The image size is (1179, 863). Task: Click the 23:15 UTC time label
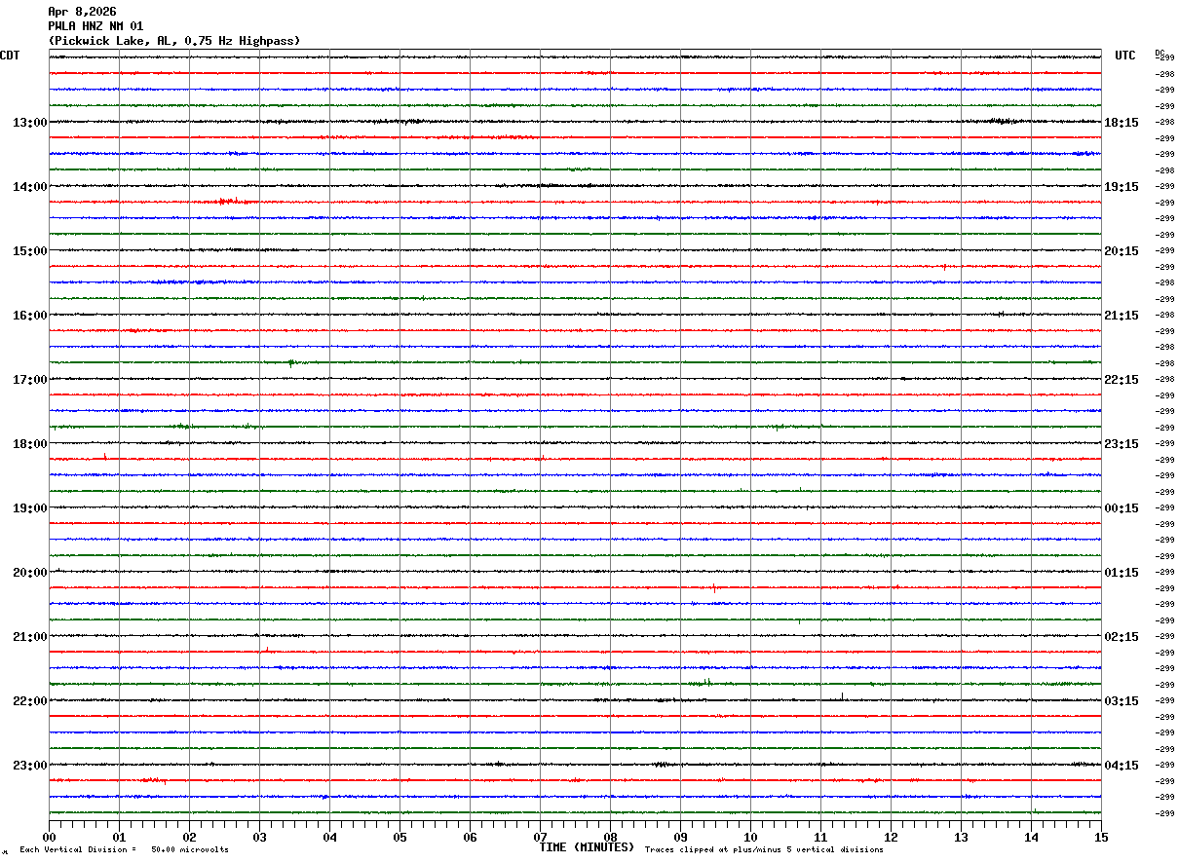(x=1121, y=444)
